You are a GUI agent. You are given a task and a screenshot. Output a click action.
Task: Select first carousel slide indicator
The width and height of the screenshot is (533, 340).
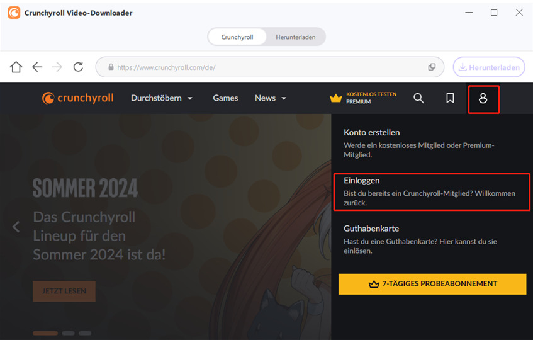click(x=45, y=333)
